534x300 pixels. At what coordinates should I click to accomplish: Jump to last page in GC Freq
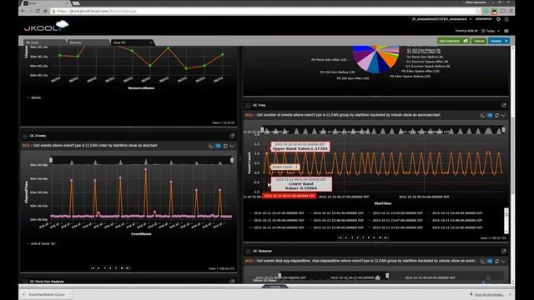(x=385, y=237)
